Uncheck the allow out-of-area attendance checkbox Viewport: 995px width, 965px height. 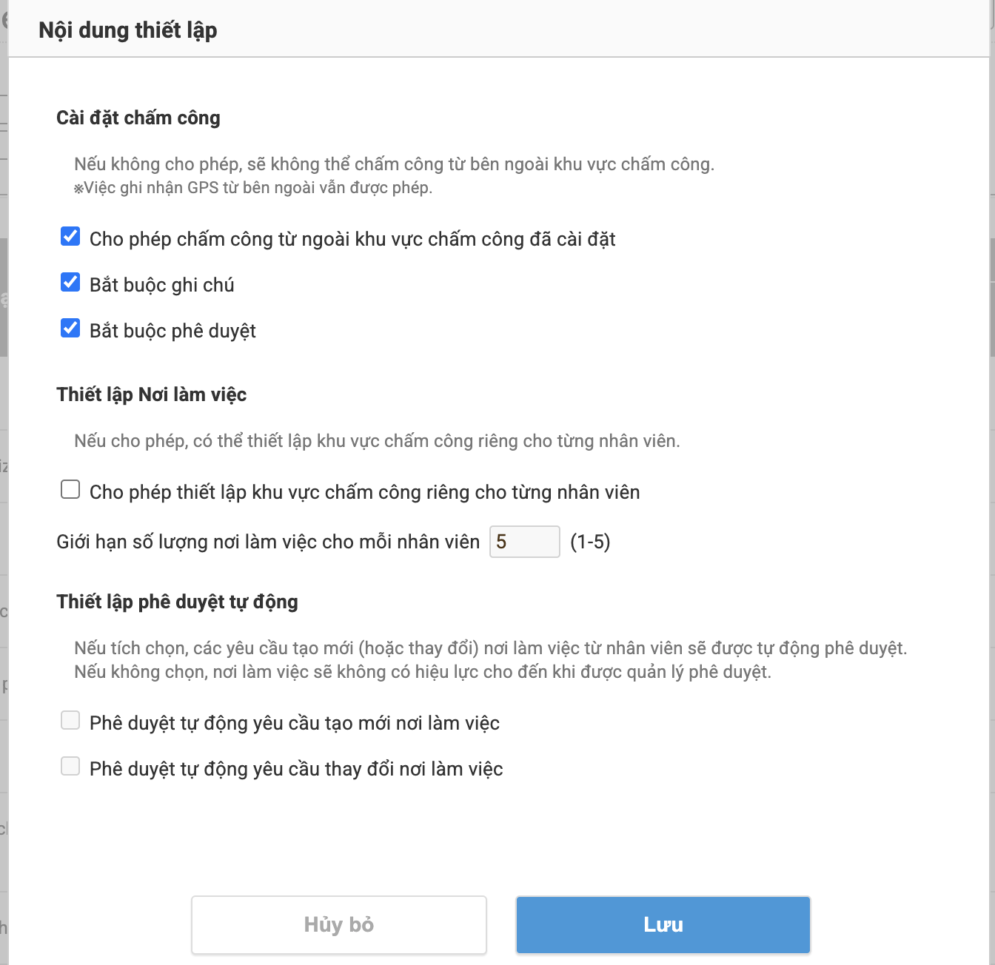tap(70, 237)
